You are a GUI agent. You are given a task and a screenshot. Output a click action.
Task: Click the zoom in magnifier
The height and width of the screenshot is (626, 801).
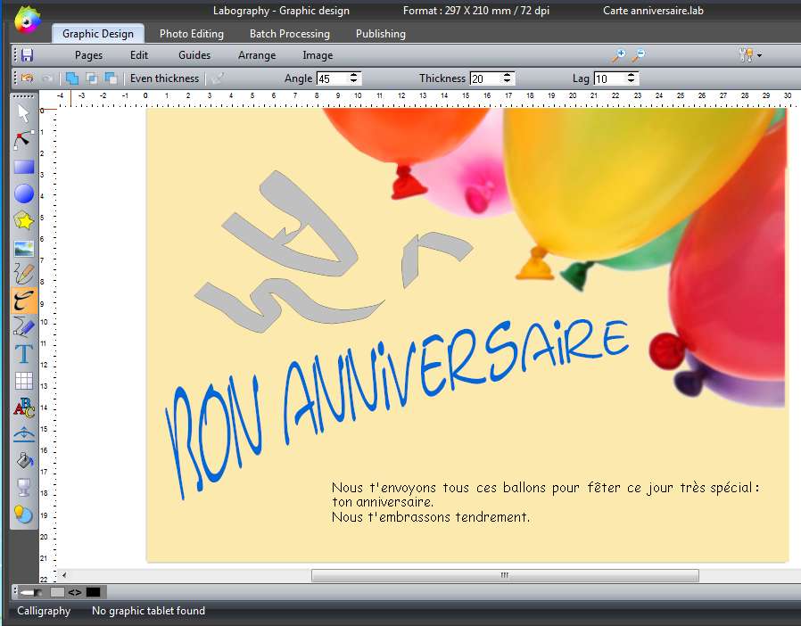(x=618, y=55)
